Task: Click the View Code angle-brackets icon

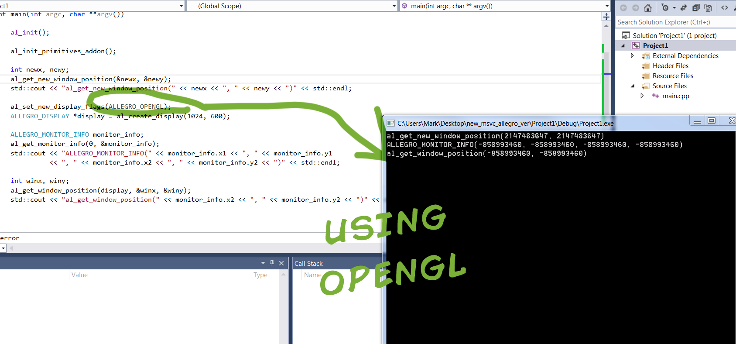Action: point(725,8)
